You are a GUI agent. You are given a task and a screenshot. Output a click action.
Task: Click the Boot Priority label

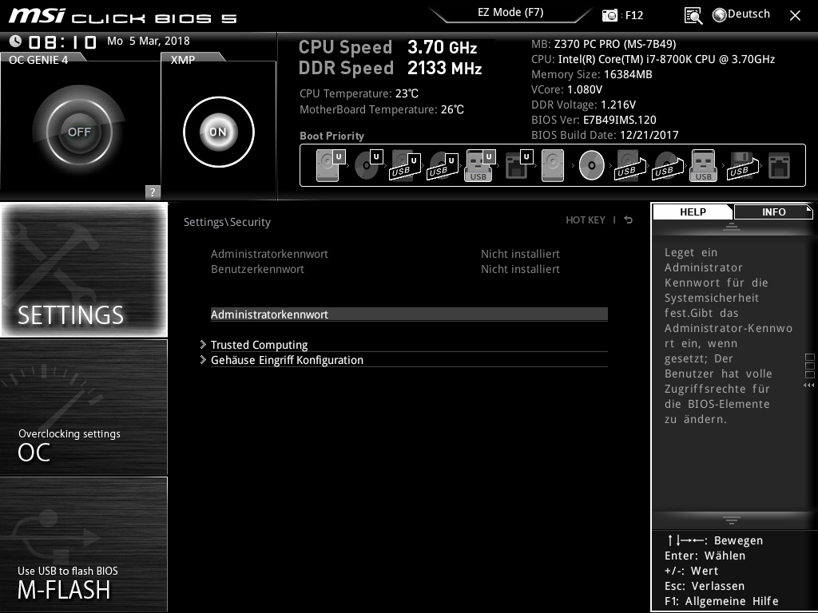pos(332,136)
